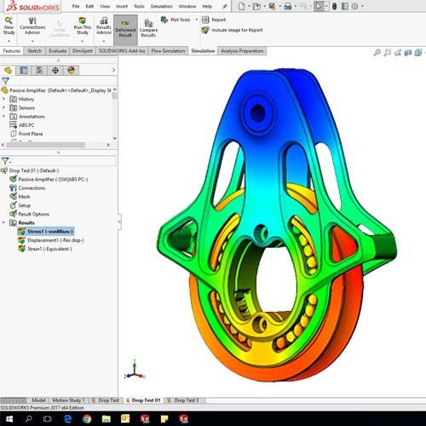Select the FeatureManager Design Tree tab icon

[x=9, y=70]
